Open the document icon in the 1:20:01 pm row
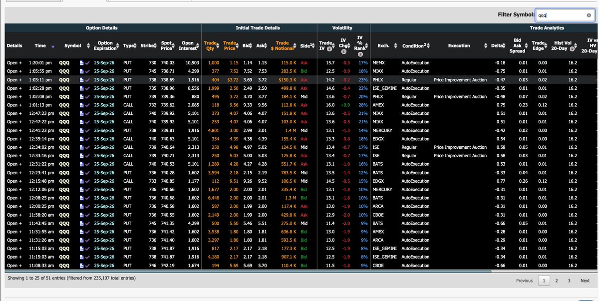This screenshot has height=301, width=599. (x=82, y=63)
